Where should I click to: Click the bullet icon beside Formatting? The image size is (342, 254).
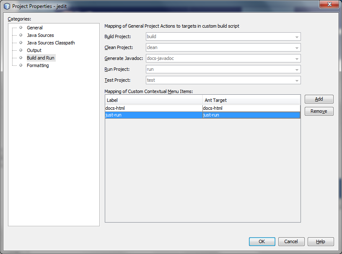click(x=21, y=65)
